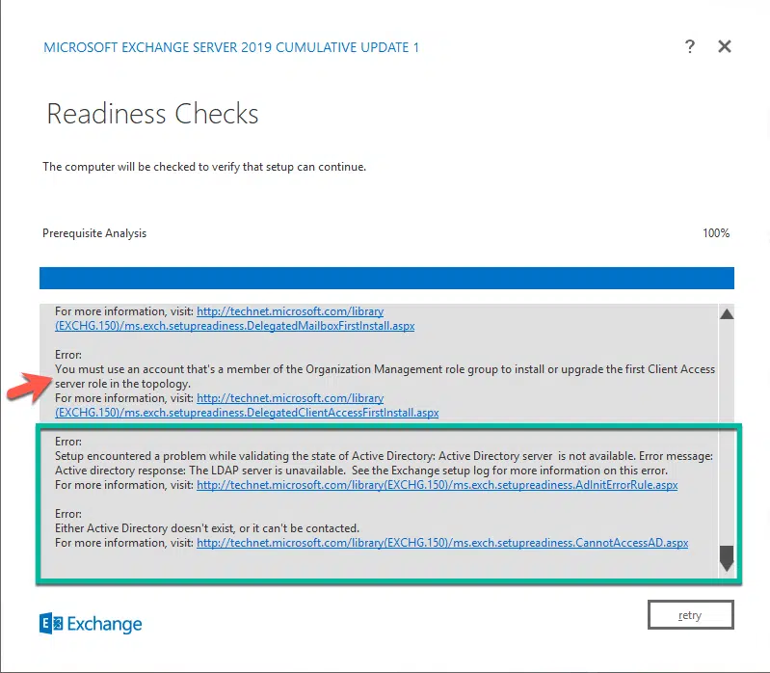Click the scroll up arrow in error list

pos(727,314)
